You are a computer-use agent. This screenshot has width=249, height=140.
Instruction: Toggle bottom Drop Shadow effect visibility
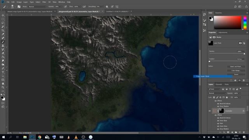(218, 129)
